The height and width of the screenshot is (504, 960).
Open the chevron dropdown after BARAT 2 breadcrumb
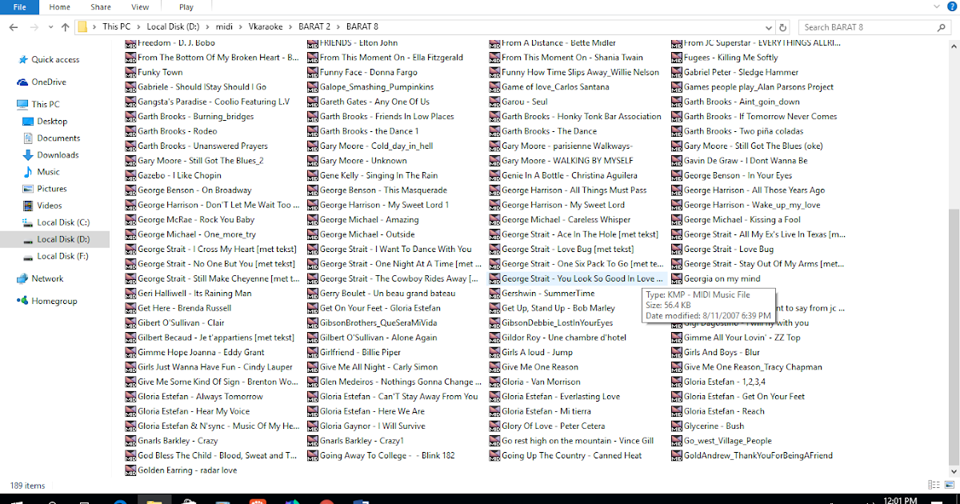coord(339,27)
